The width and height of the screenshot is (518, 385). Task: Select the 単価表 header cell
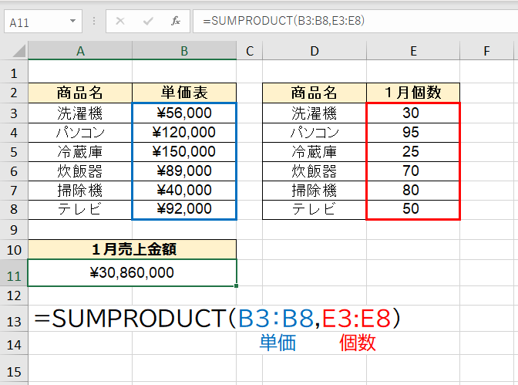tap(184, 93)
